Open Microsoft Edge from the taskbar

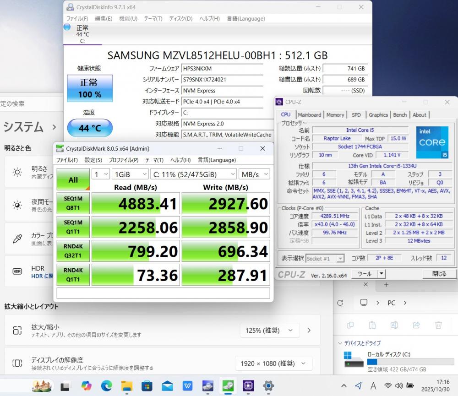click(x=106, y=385)
